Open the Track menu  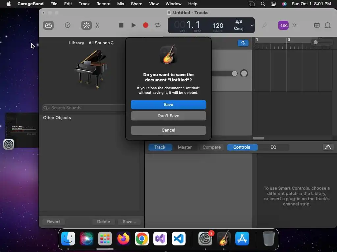coord(84,4)
